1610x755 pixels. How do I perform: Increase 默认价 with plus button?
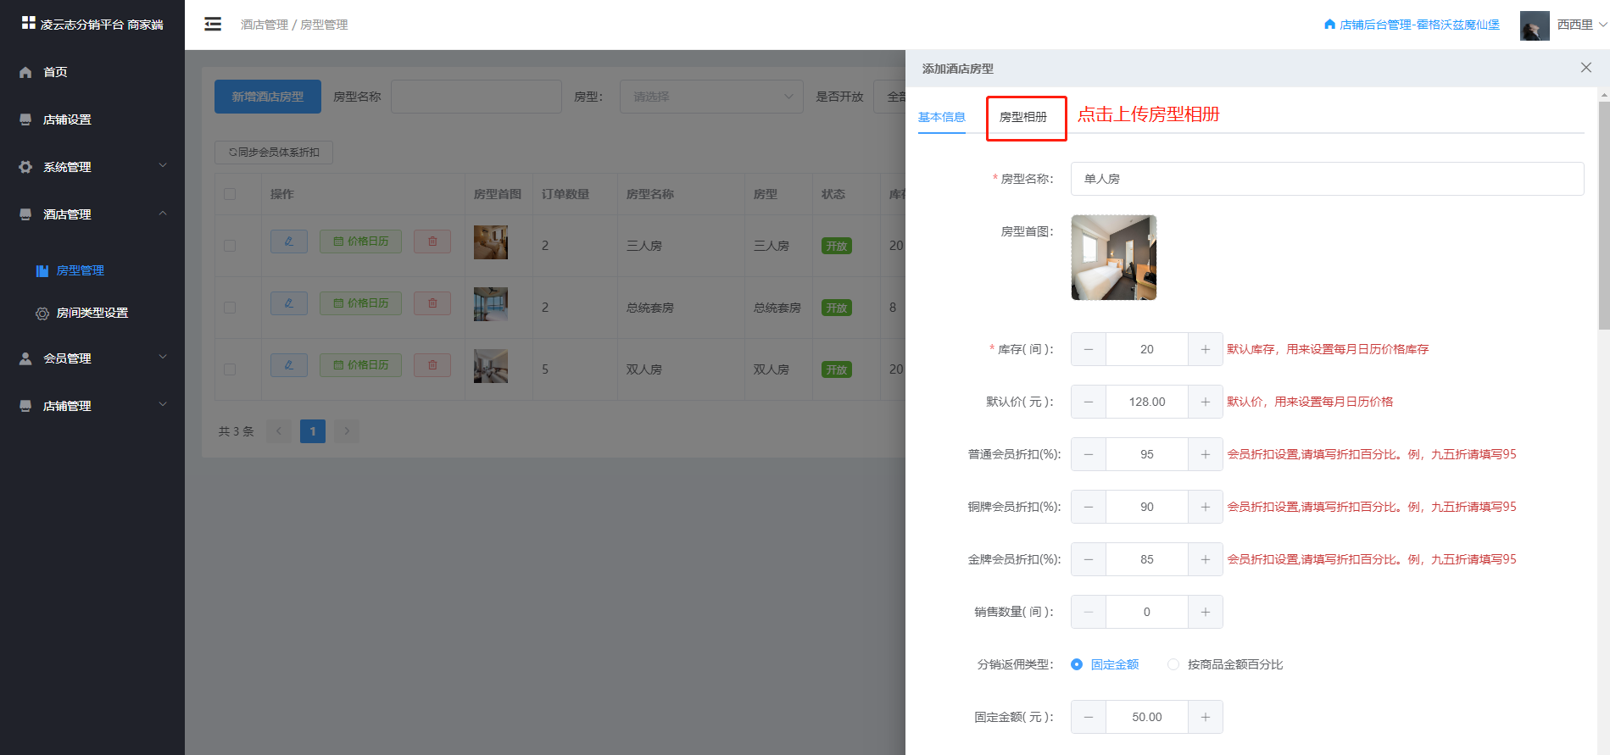[1206, 402]
